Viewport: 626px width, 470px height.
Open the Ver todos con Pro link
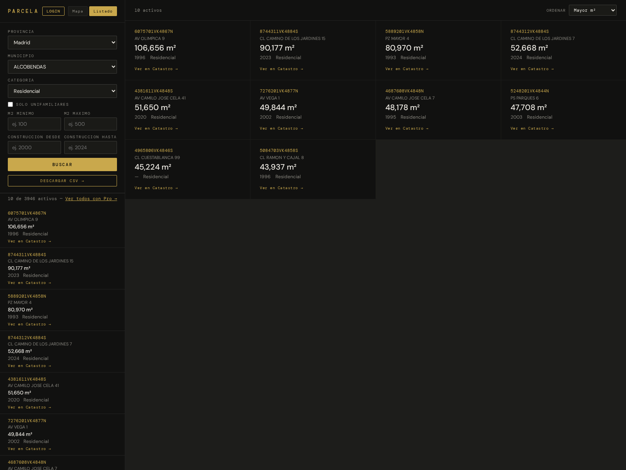pyautogui.click(x=91, y=199)
